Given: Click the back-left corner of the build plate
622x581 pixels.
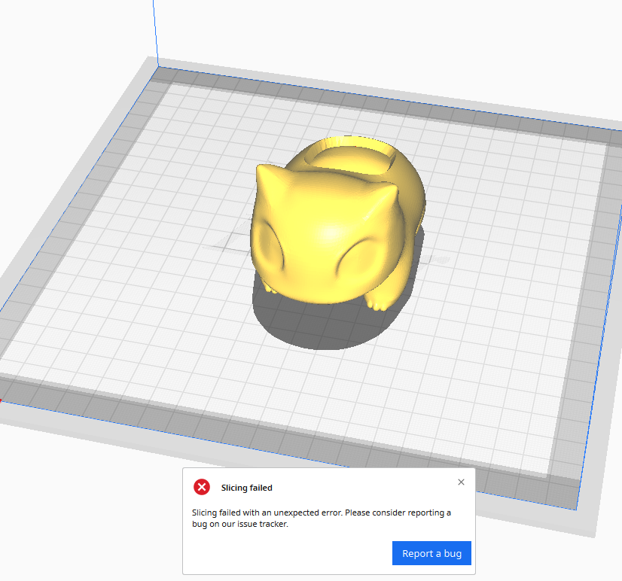Looking at the screenshot, I should tap(158, 68).
